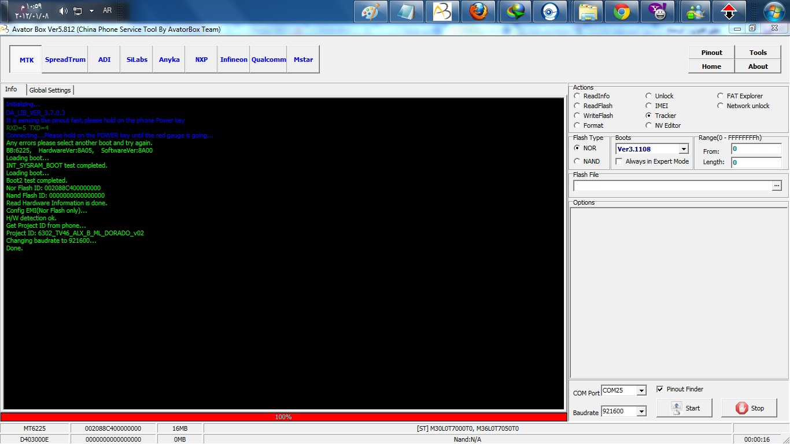
Task: Switch to the Anyka tab
Action: [x=169, y=60]
